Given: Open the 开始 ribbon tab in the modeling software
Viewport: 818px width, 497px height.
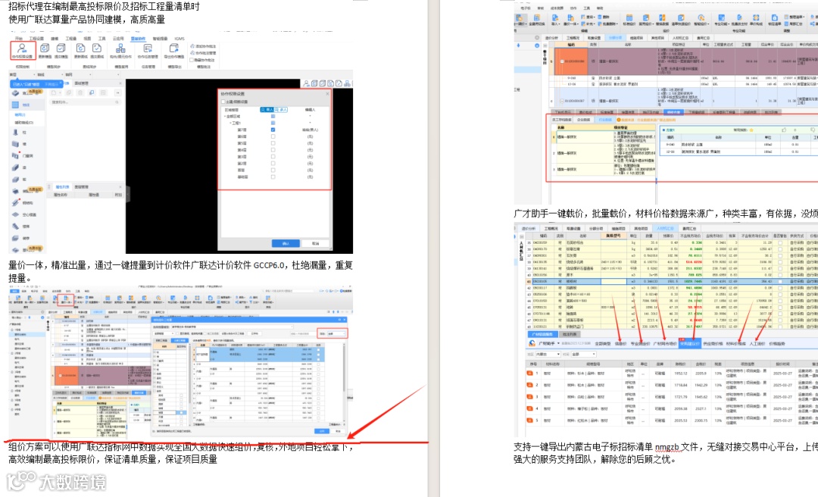Looking at the screenshot, I should (19, 39).
